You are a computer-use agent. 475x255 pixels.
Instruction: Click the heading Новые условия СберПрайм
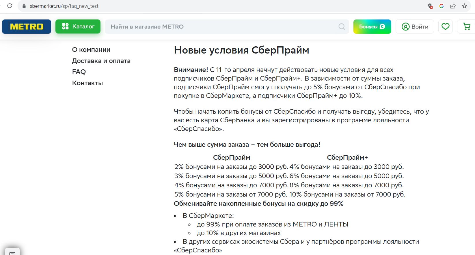click(241, 50)
